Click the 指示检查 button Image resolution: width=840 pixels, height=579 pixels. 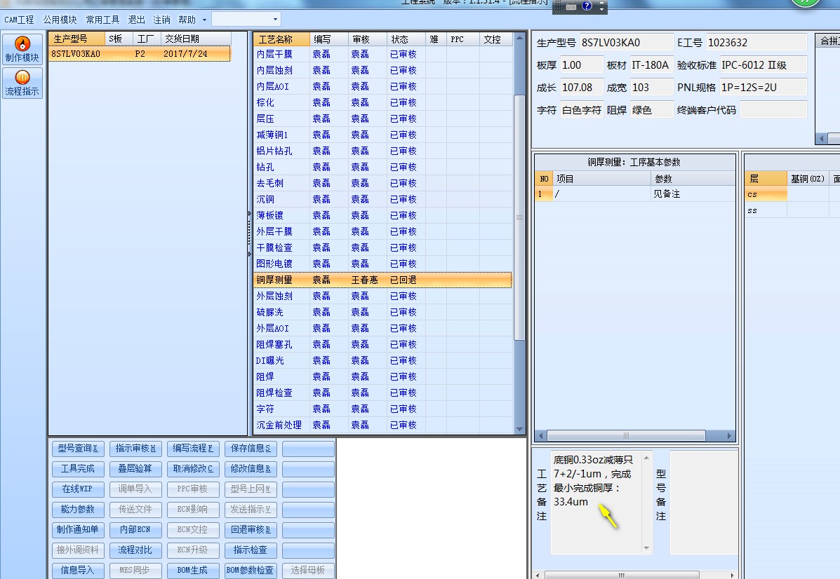click(x=251, y=550)
